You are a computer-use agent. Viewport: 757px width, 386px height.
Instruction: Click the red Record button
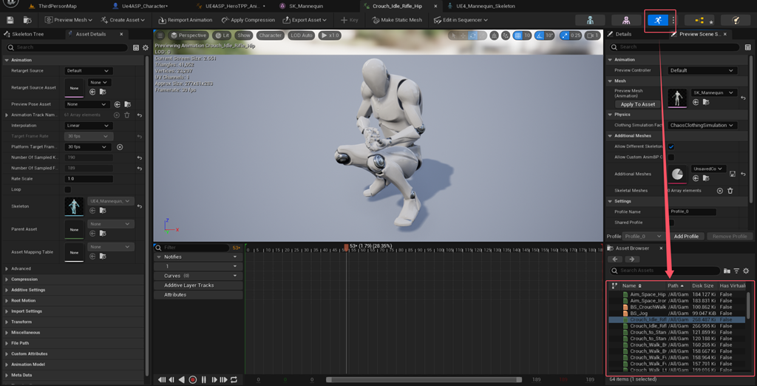tap(193, 380)
